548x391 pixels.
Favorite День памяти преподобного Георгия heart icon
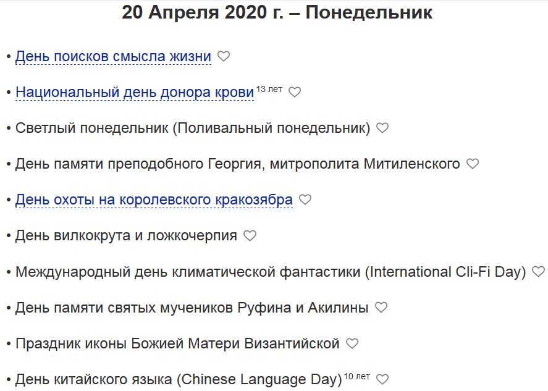[472, 164]
